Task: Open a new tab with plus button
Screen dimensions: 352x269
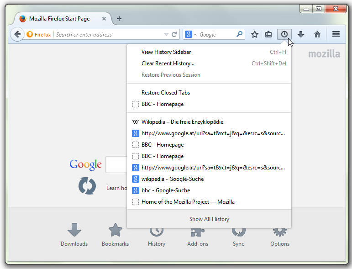Action: pyautogui.click(x=119, y=19)
